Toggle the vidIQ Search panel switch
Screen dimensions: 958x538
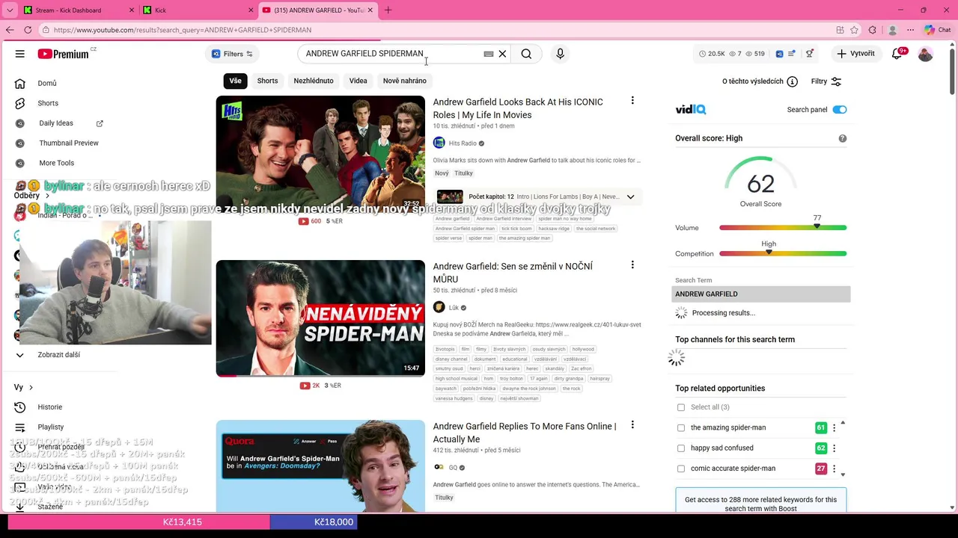click(840, 110)
